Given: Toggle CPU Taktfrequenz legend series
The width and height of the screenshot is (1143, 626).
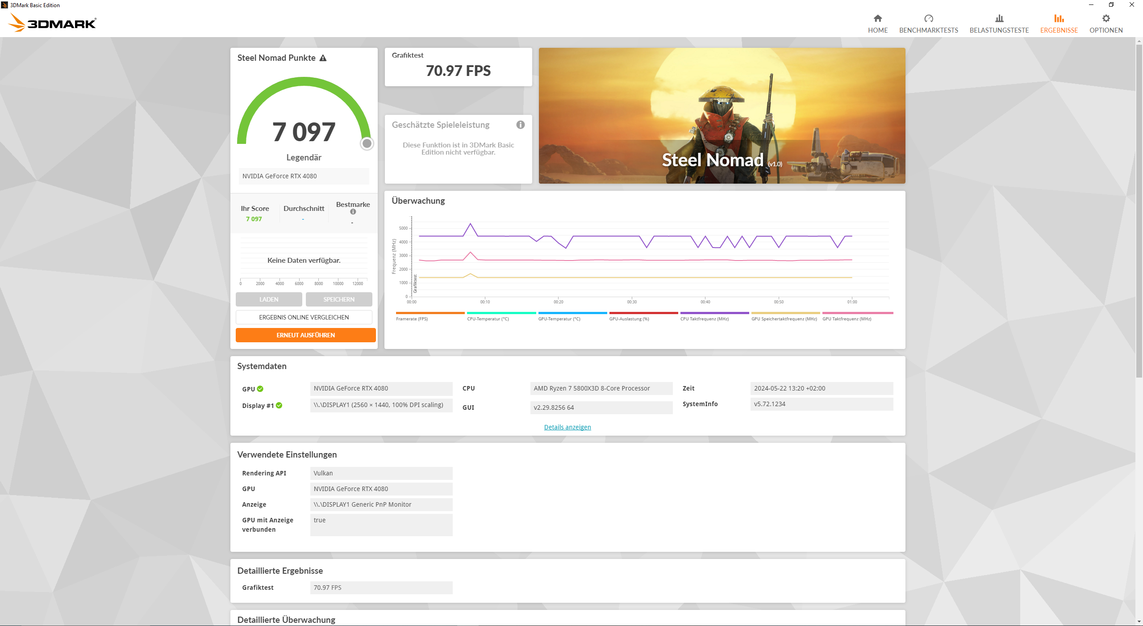Looking at the screenshot, I should point(704,319).
